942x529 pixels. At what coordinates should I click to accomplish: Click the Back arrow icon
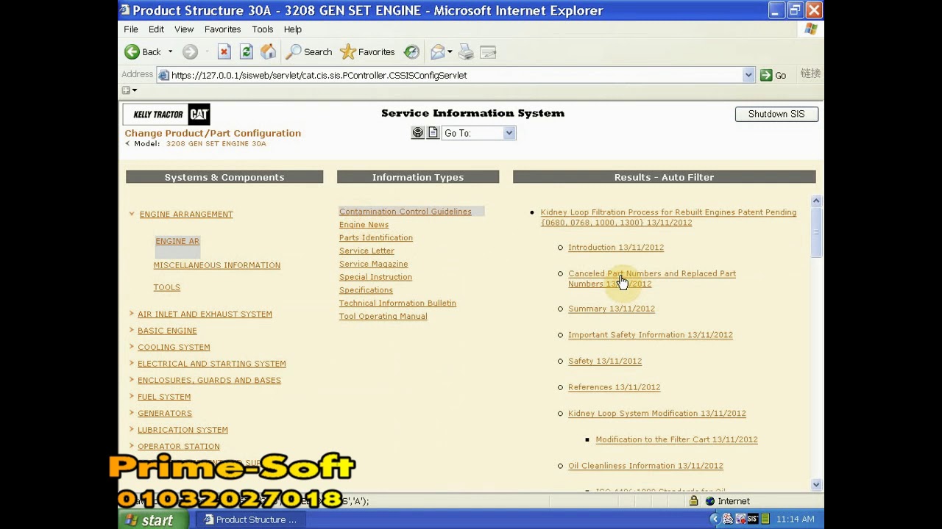(132, 52)
